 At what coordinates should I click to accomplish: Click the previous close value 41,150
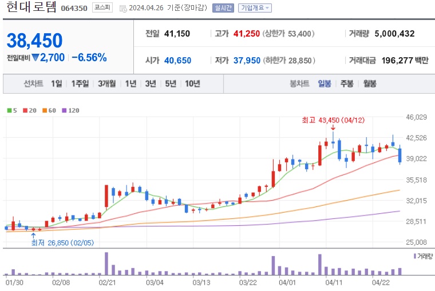177,34
